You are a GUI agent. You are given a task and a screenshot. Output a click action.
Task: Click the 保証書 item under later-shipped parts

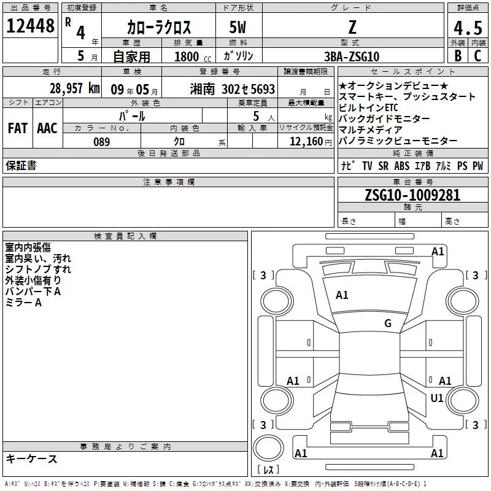(x=21, y=166)
